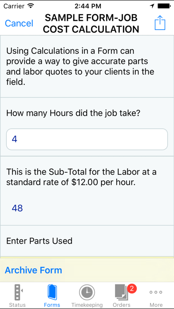
Task: Tap the Archive Form link
Action: pos(33,270)
